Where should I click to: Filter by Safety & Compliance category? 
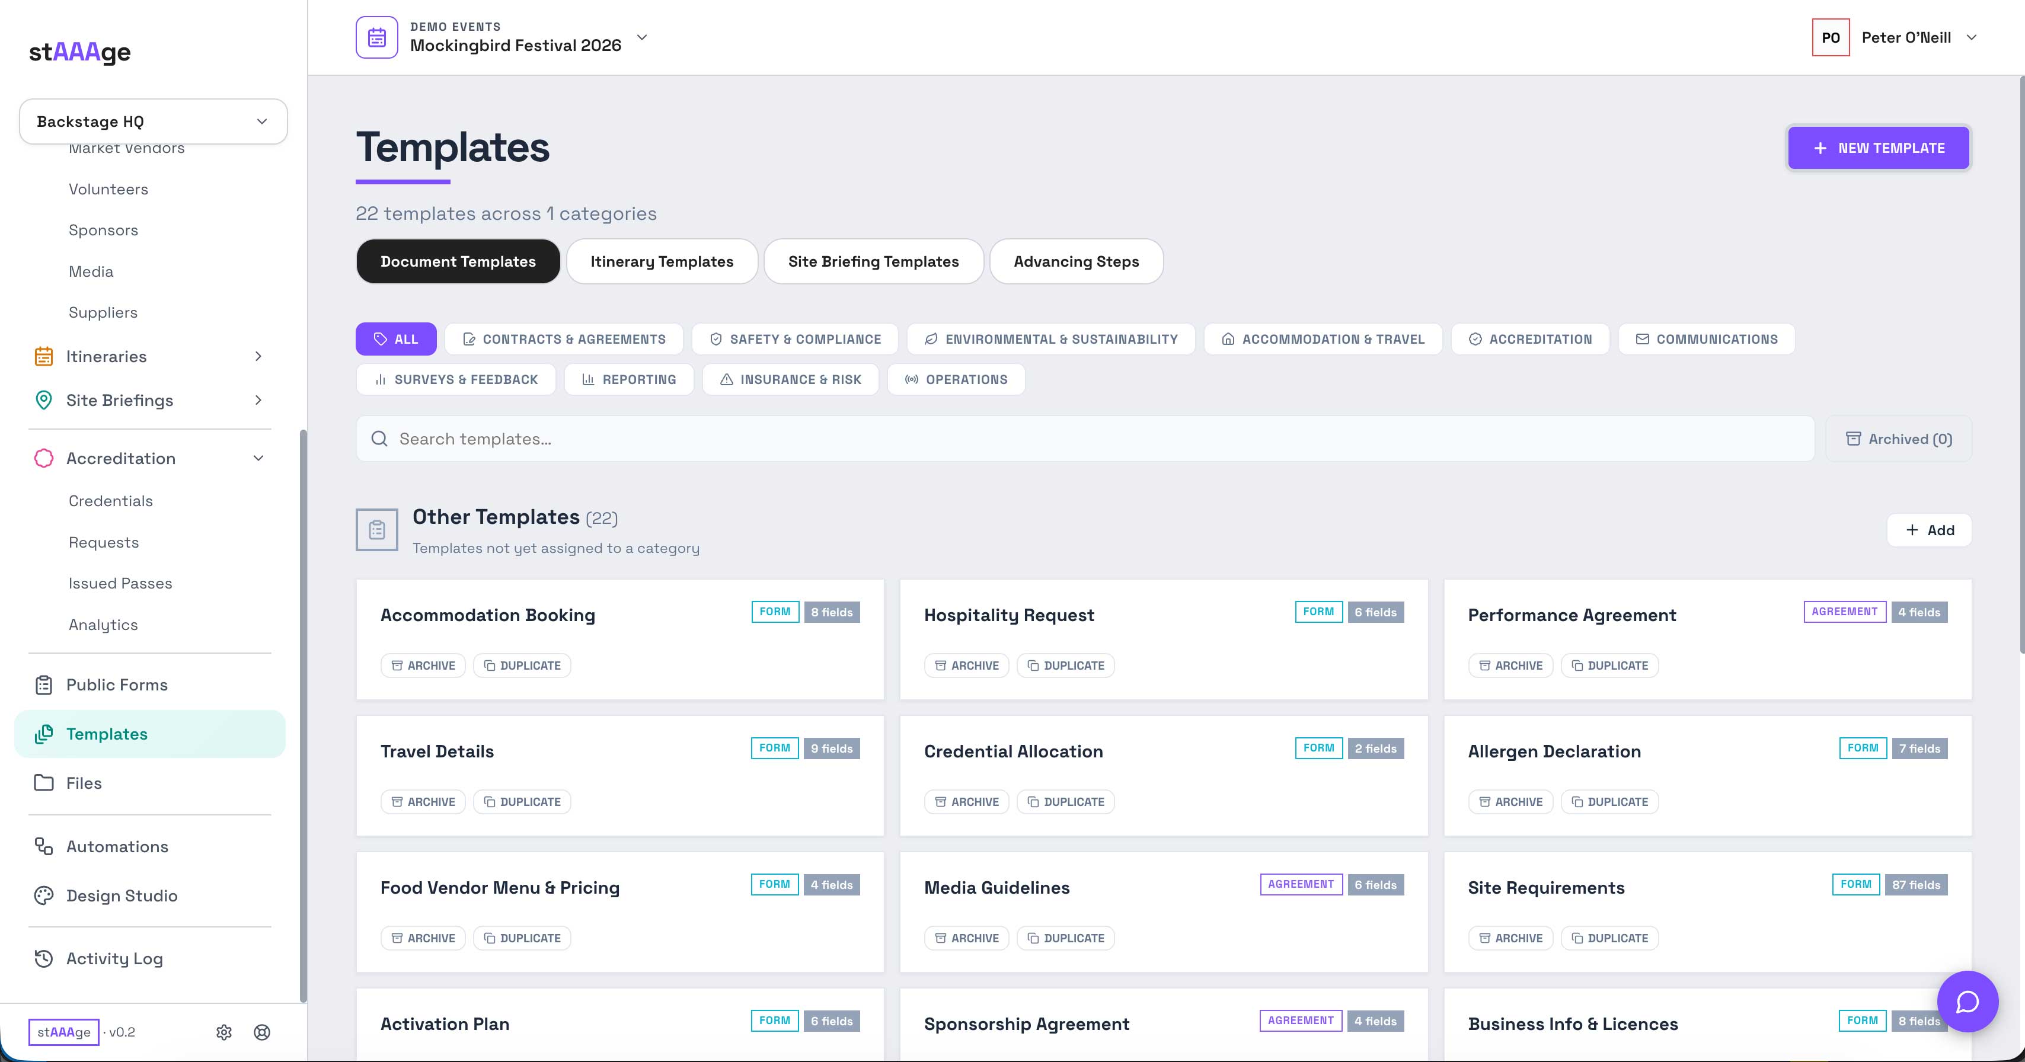click(x=795, y=340)
